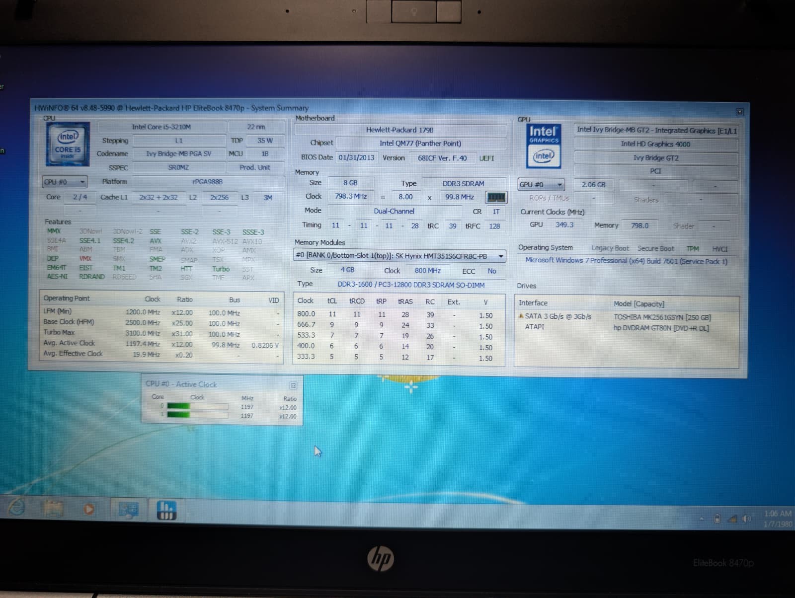Click the SATA drive warning icon
The height and width of the screenshot is (598, 795).
521,316
